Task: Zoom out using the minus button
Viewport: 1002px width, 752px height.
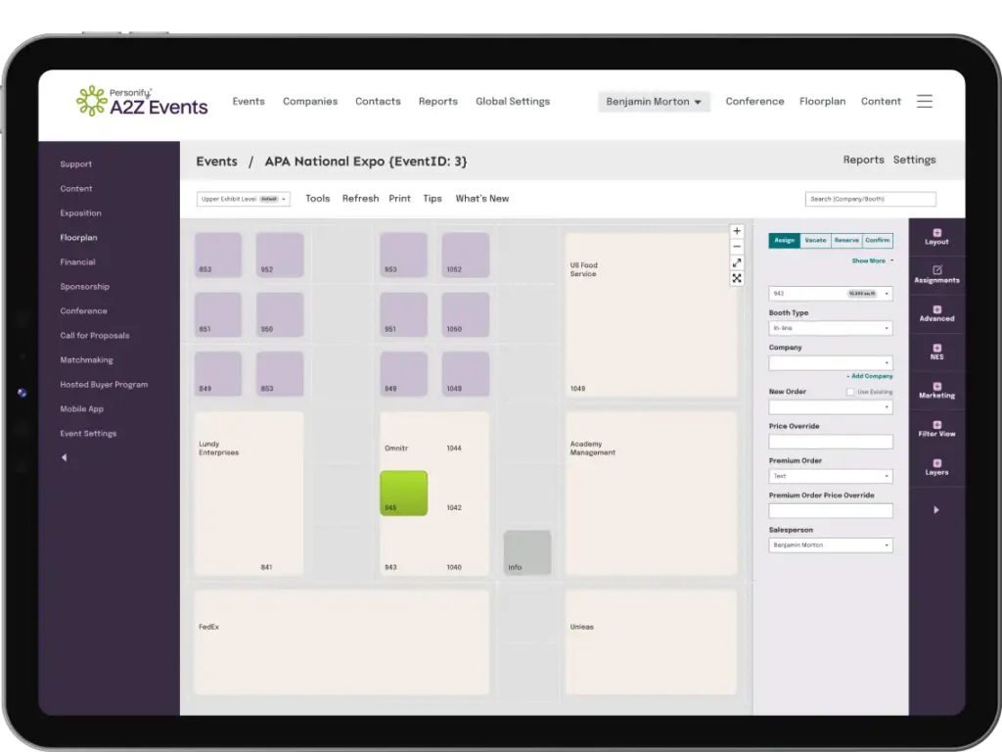Action: pyautogui.click(x=737, y=247)
